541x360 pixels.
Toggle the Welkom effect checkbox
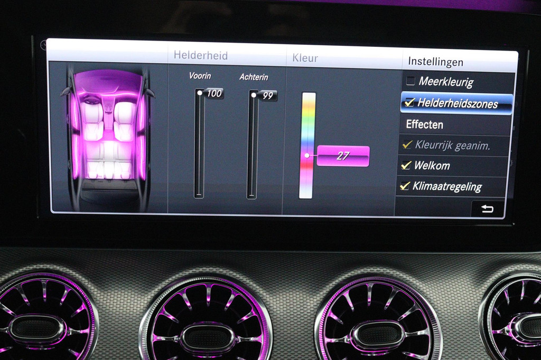(406, 166)
